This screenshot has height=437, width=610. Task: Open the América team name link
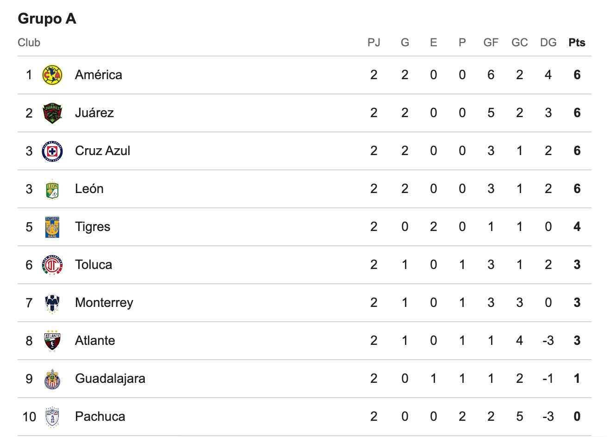coord(99,75)
